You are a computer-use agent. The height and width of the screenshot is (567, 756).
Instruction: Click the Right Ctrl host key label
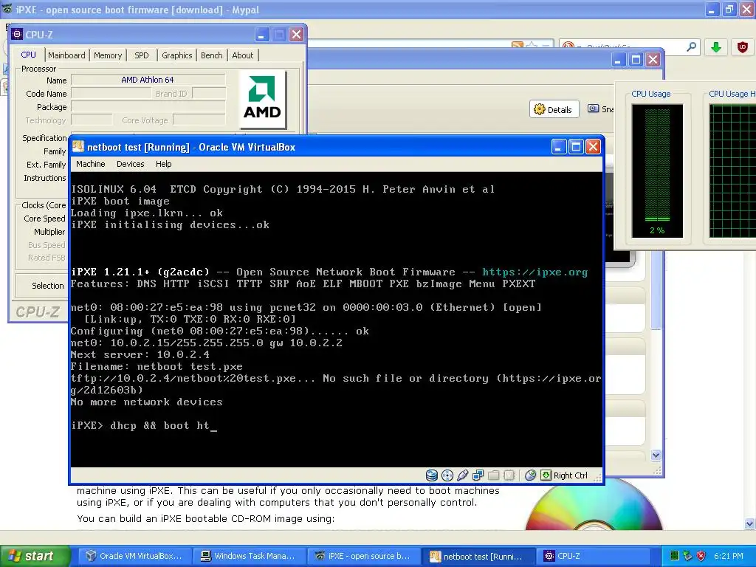pos(571,475)
